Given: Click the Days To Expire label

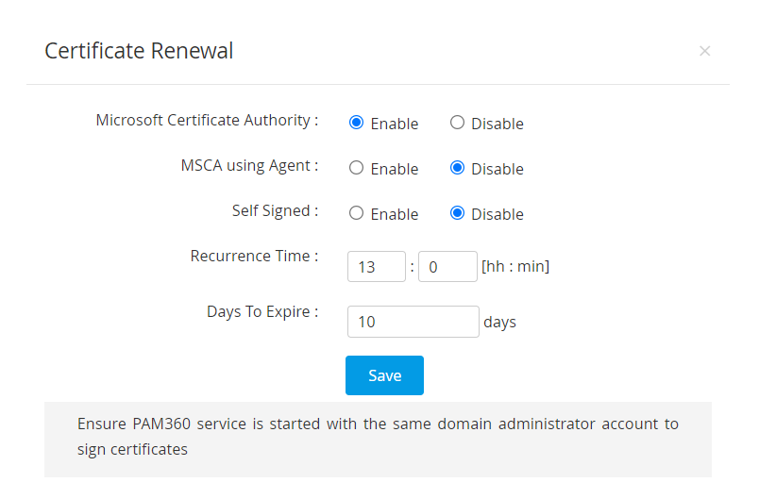Looking at the screenshot, I should (262, 311).
